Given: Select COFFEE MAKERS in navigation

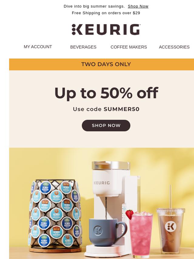Looking at the screenshot, I should (x=129, y=47).
